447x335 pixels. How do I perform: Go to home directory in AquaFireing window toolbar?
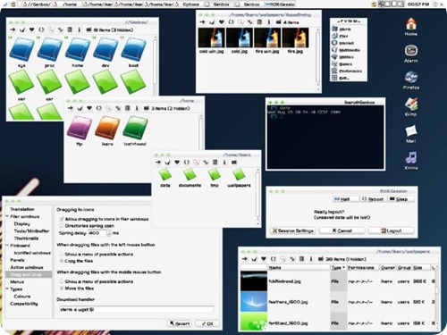coord(212,22)
